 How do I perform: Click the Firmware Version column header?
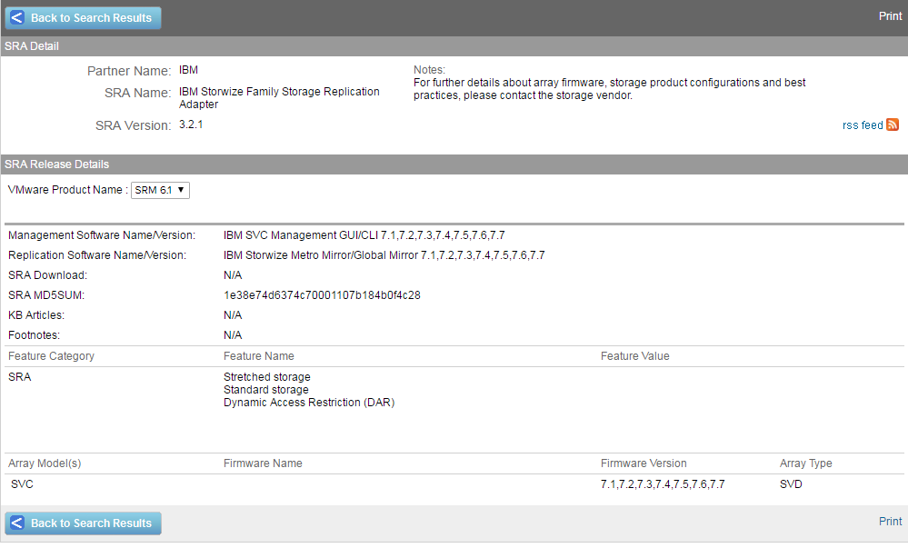click(644, 463)
